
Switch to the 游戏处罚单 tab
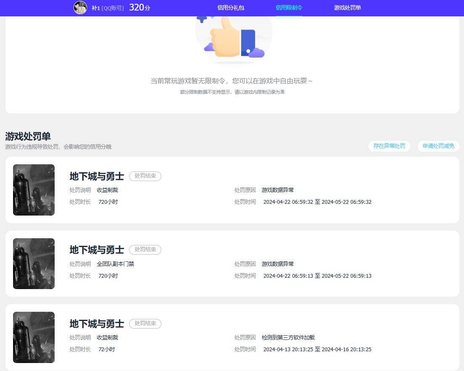coord(347,8)
